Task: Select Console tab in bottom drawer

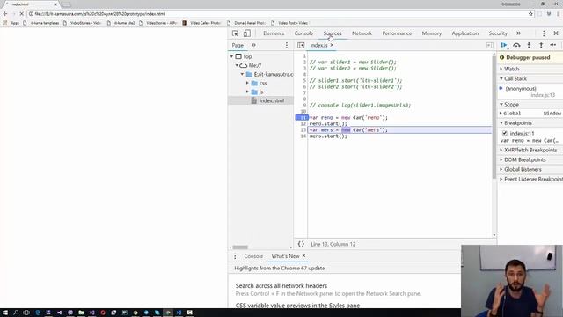Action: click(x=253, y=256)
